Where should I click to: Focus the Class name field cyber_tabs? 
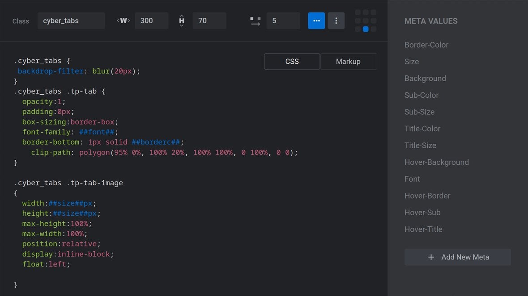click(x=71, y=21)
